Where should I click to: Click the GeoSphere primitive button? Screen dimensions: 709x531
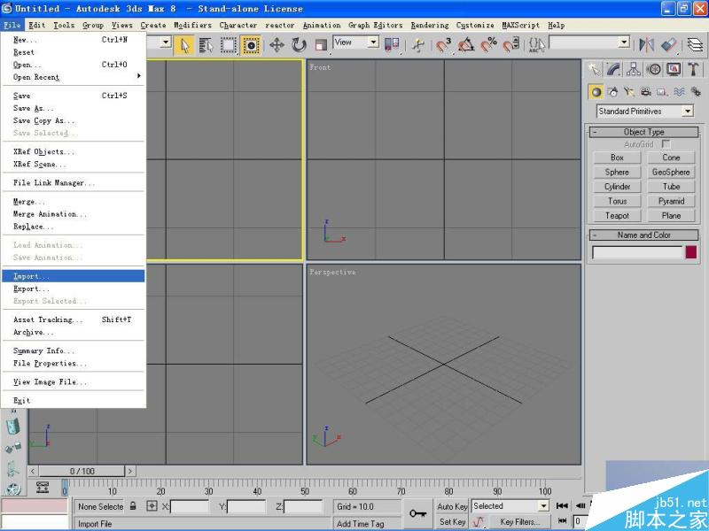click(671, 172)
